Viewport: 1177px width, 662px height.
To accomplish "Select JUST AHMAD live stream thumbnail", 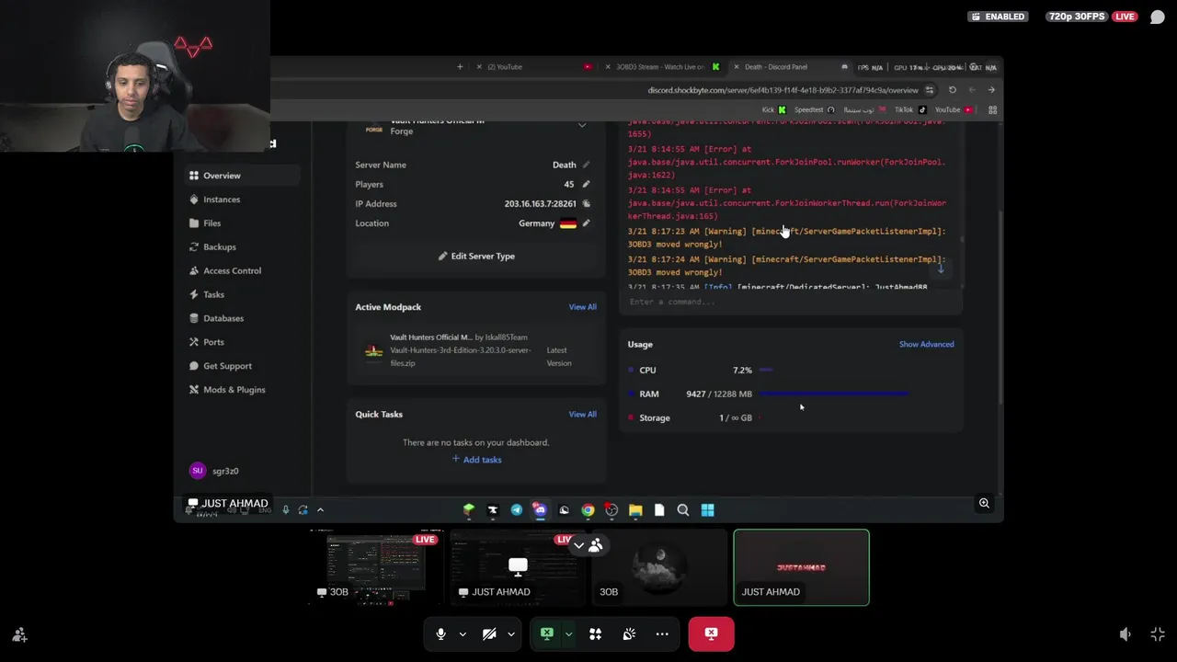I will (x=518, y=568).
